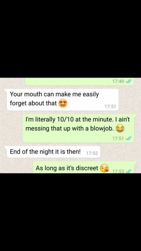Select the 'Your mouth can make me' message
This screenshot has width=141, height=251.
coord(62,100)
